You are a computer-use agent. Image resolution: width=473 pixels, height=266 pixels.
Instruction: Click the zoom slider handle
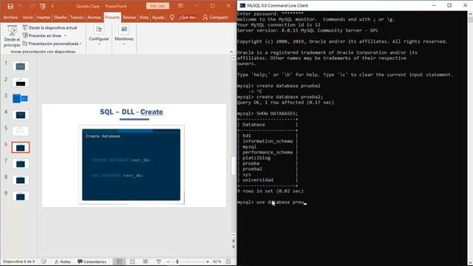click(177, 262)
